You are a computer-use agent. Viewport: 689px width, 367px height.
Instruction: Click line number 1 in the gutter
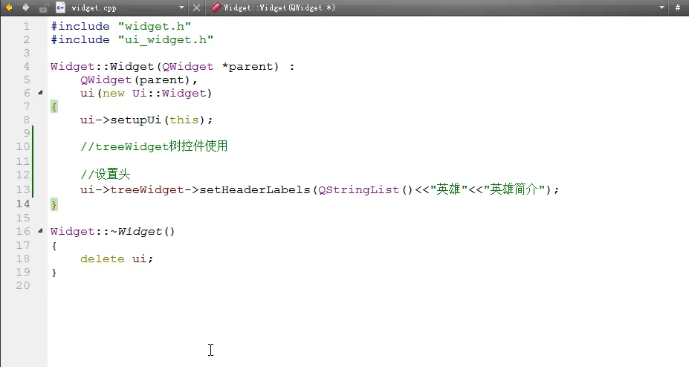[26, 26]
